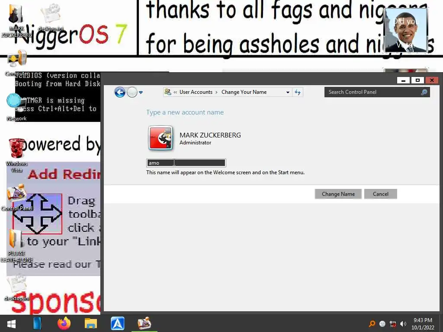This screenshot has height=332, width=443.
Task: Open File Explorer from the taskbar
Action: coord(91,323)
